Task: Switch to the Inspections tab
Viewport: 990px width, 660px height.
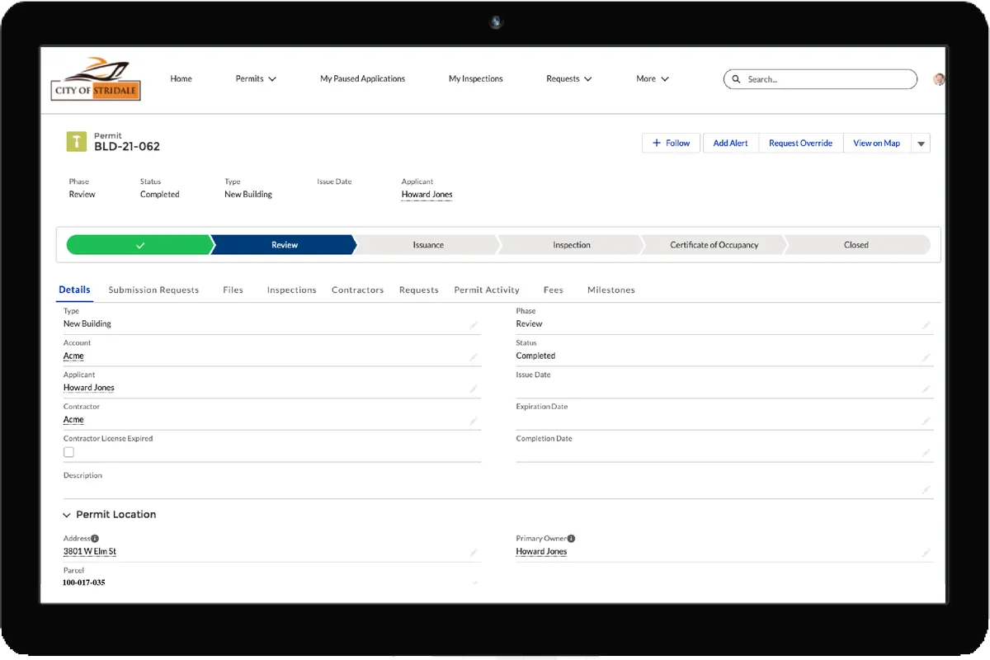Action: [x=291, y=290]
